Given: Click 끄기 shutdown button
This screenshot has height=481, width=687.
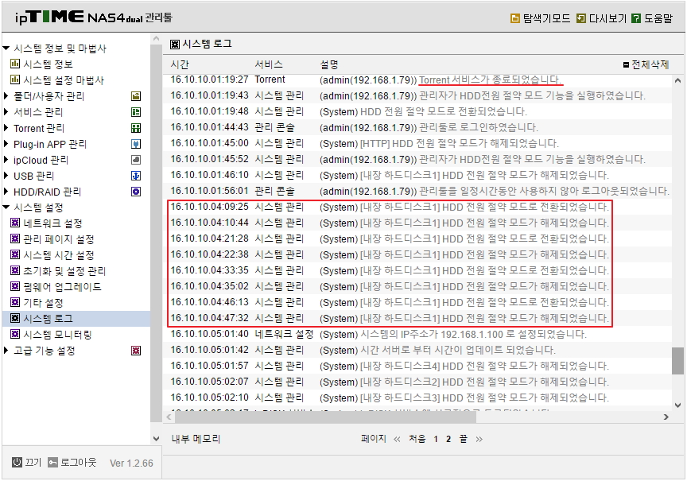Looking at the screenshot, I should tap(33, 463).
